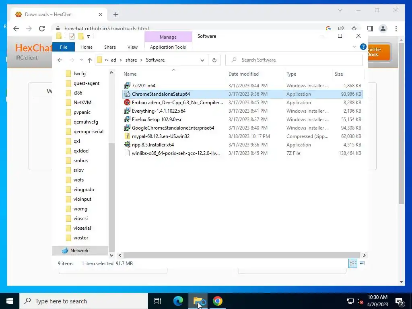Screen dimensions: 412x309
Task: Click 'share' in the breadcrumb path
Action: [131, 60]
